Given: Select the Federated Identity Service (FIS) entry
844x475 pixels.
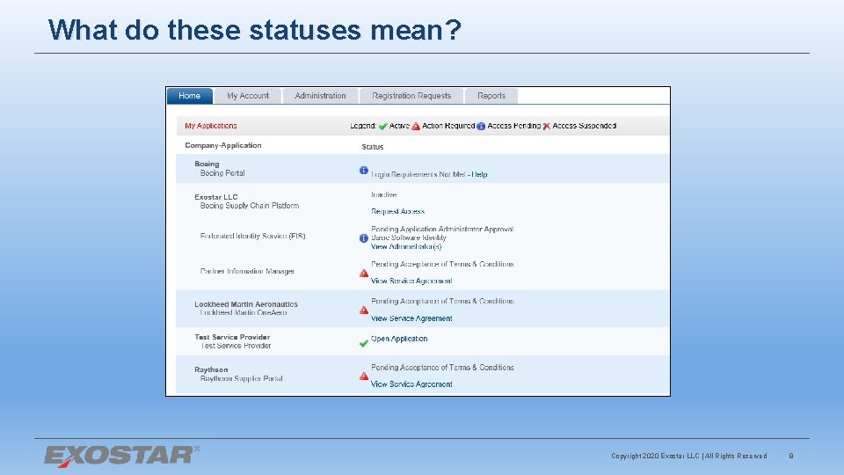Looking at the screenshot, I should 252,236.
